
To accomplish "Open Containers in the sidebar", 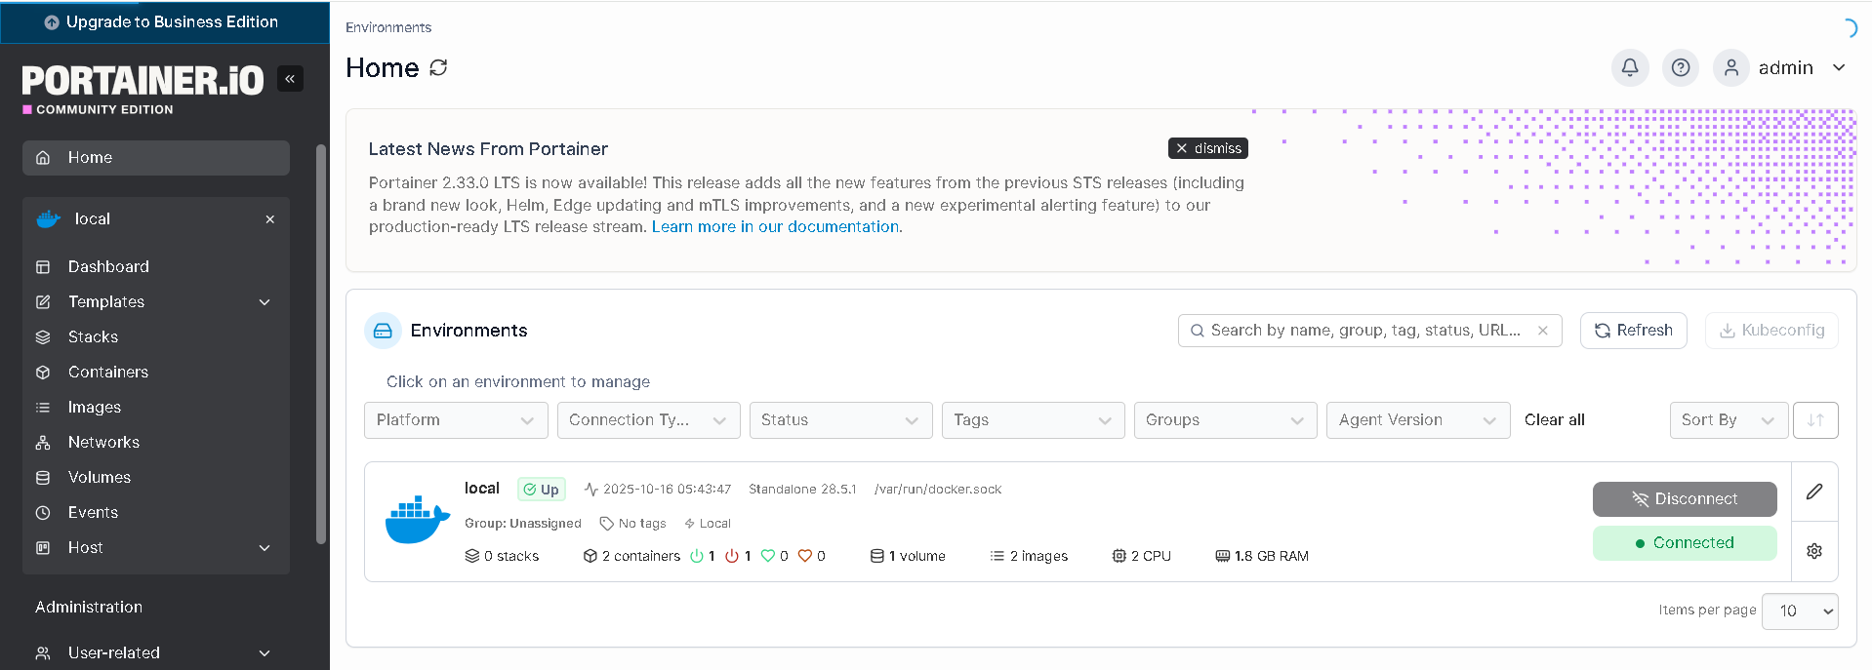I will coord(108,373).
